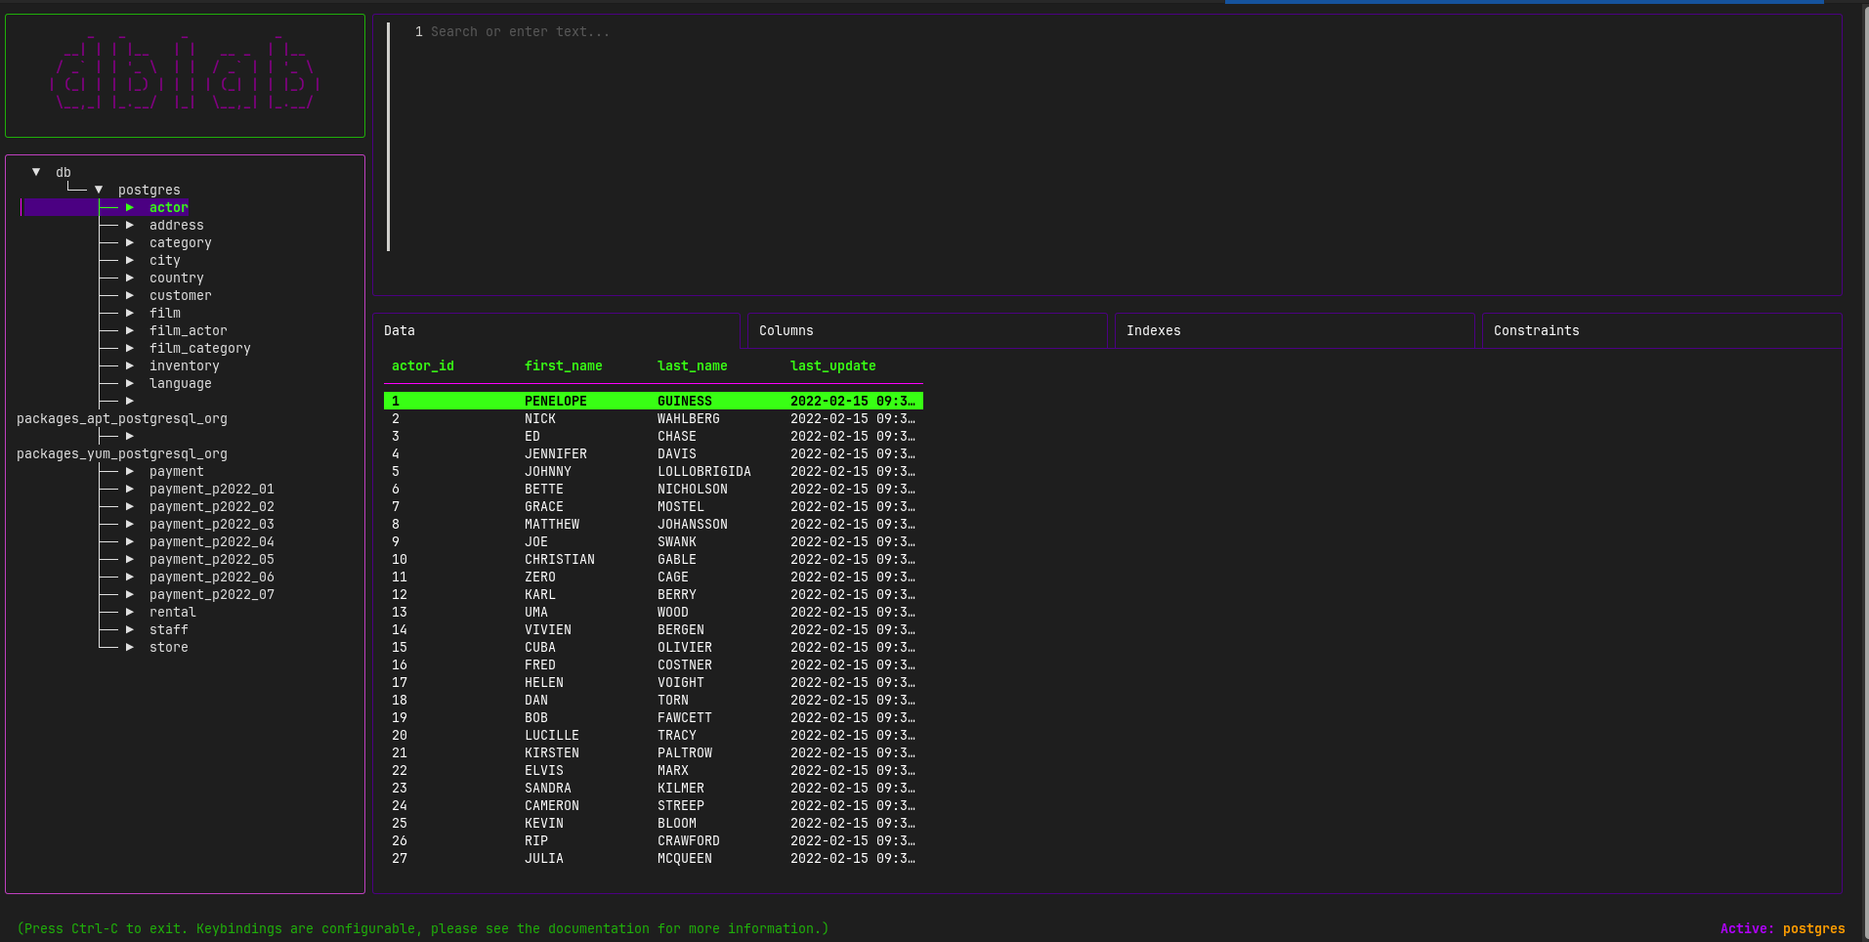This screenshot has width=1869, height=942.
Task: Click the last_name column header
Action: [x=693, y=365]
